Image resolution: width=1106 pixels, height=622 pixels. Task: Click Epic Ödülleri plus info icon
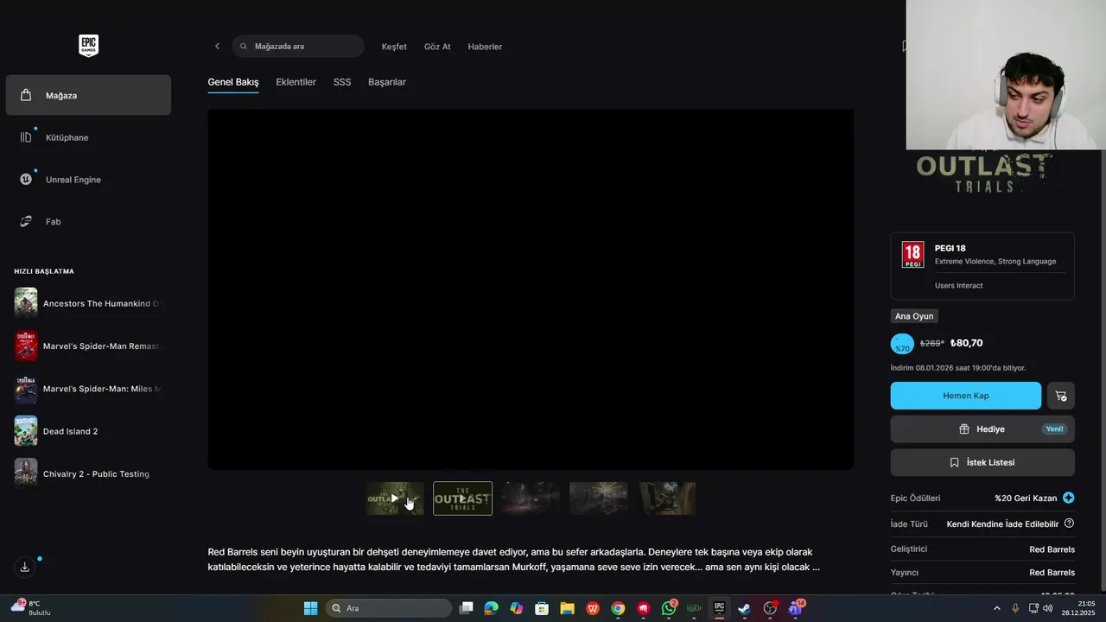[x=1069, y=498]
